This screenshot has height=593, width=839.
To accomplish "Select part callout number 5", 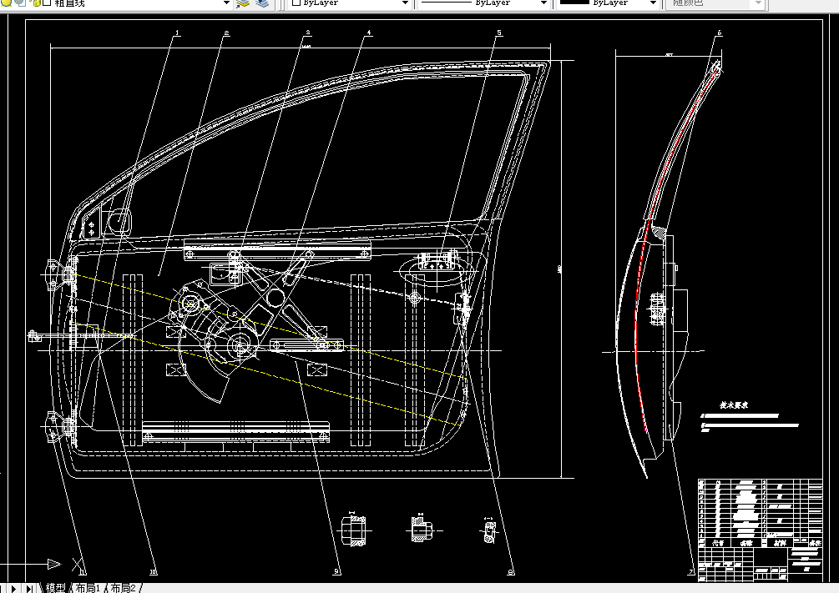I will coord(499,33).
